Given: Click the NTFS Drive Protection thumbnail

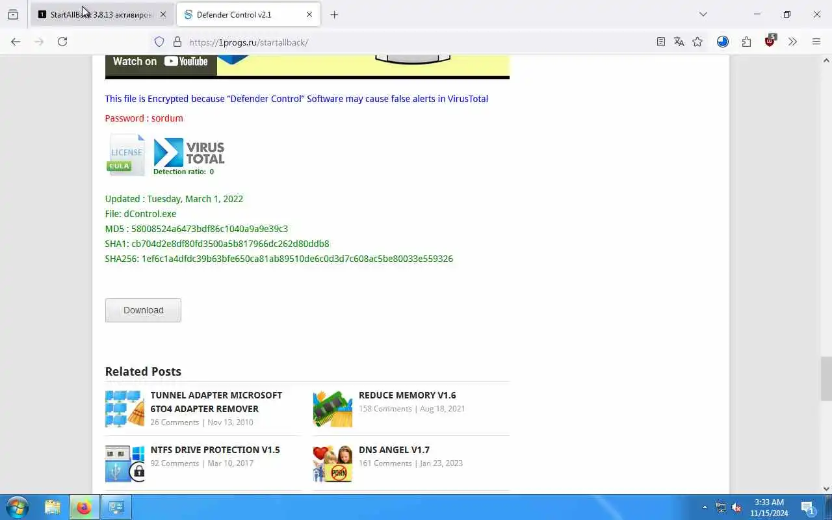Looking at the screenshot, I should point(125,463).
